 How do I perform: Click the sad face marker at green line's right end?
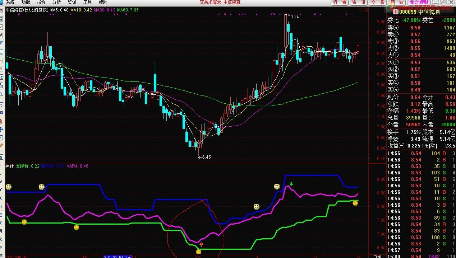point(355,203)
